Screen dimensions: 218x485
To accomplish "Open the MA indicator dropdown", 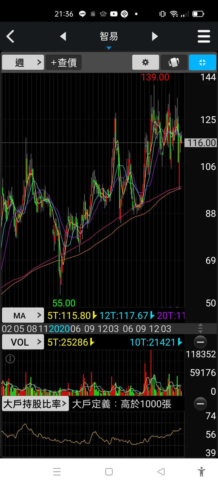I will 23,315.
